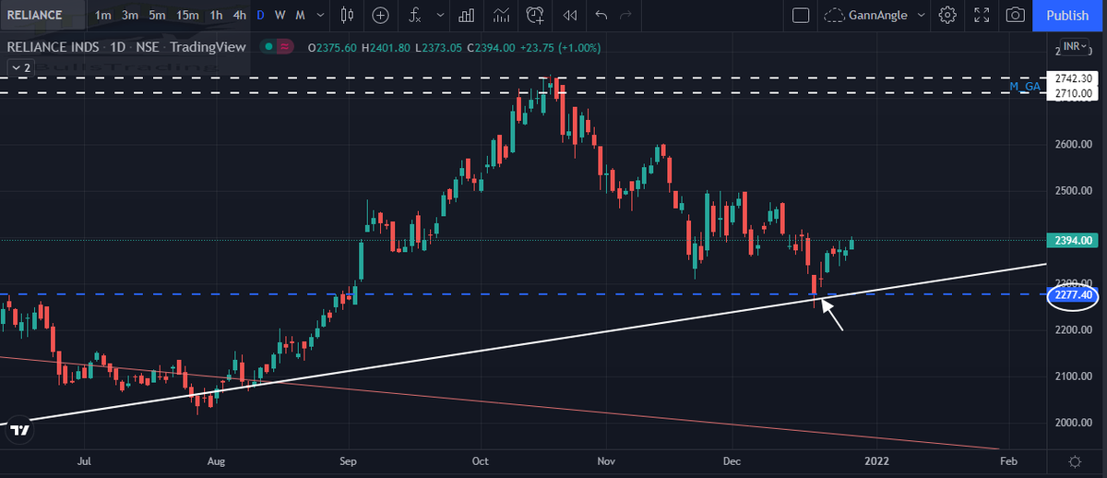The height and width of the screenshot is (478, 1107).
Task: Click the blue 2277.40 price level label
Action: pos(1074,294)
